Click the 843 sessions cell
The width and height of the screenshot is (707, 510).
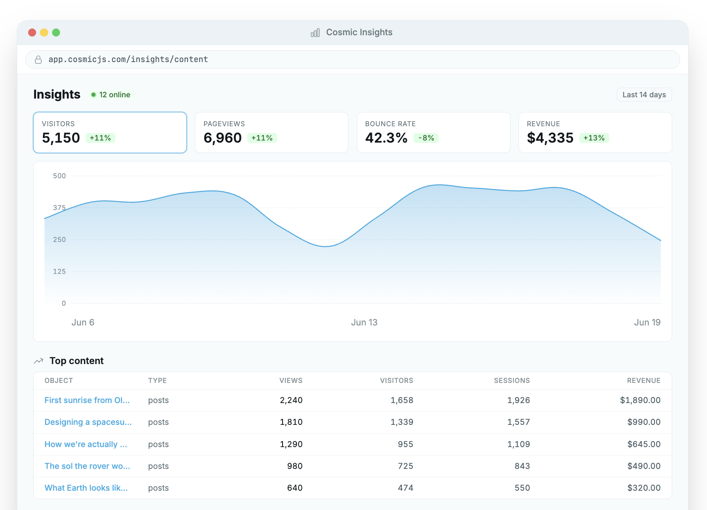pyautogui.click(x=522, y=466)
